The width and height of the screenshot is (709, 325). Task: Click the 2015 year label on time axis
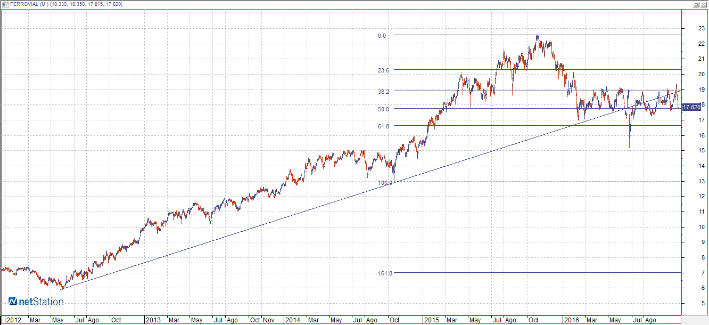[x=432, y=320]
